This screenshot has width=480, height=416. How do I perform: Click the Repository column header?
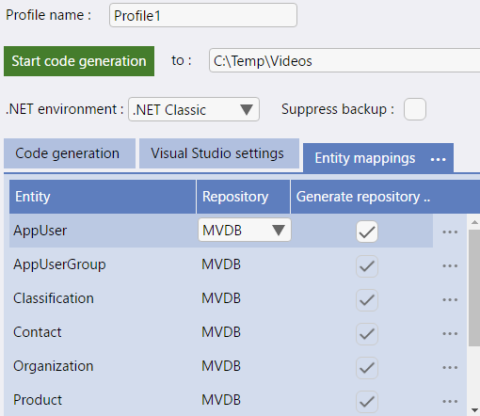pyautogui.click(x=243, y=197)
